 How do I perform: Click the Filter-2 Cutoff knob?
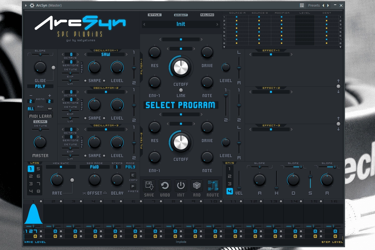(x=181, y=142)
